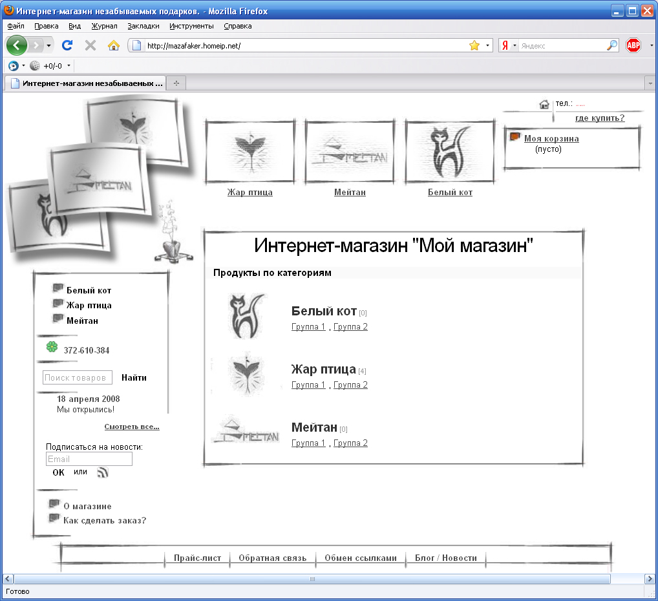658x601 pixels.
Task: Bookmark this page with the star icon
Action: click(x=474, y=45)
